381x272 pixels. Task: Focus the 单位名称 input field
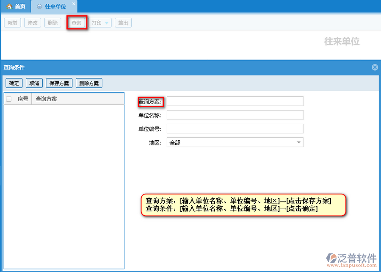click(x=235, y=115)
